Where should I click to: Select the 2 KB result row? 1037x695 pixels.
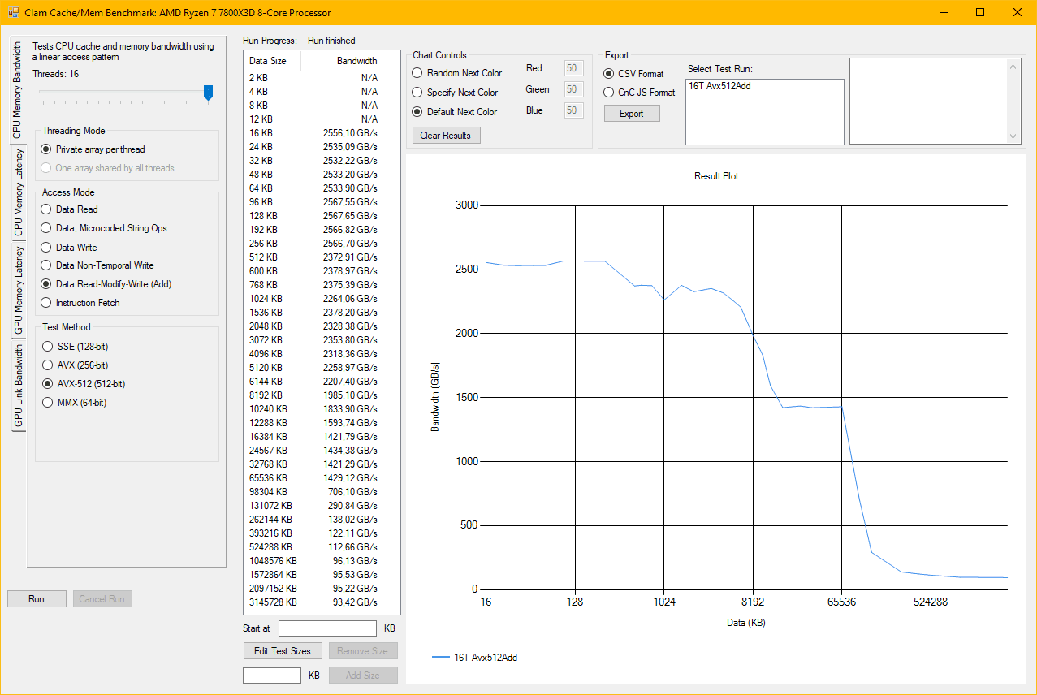pyautogui.click(x=313, y=77)
